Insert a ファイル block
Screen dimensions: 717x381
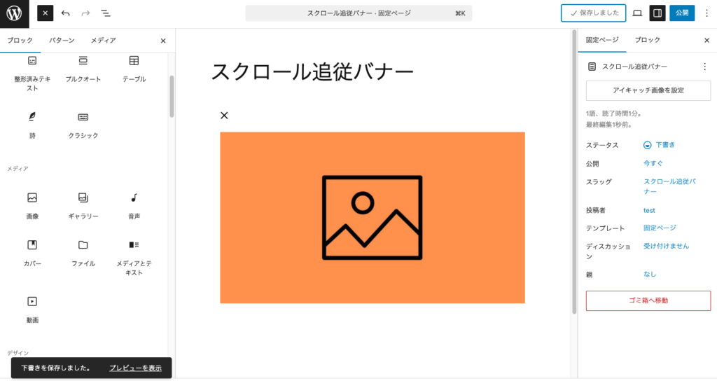(x=83, y=254)
